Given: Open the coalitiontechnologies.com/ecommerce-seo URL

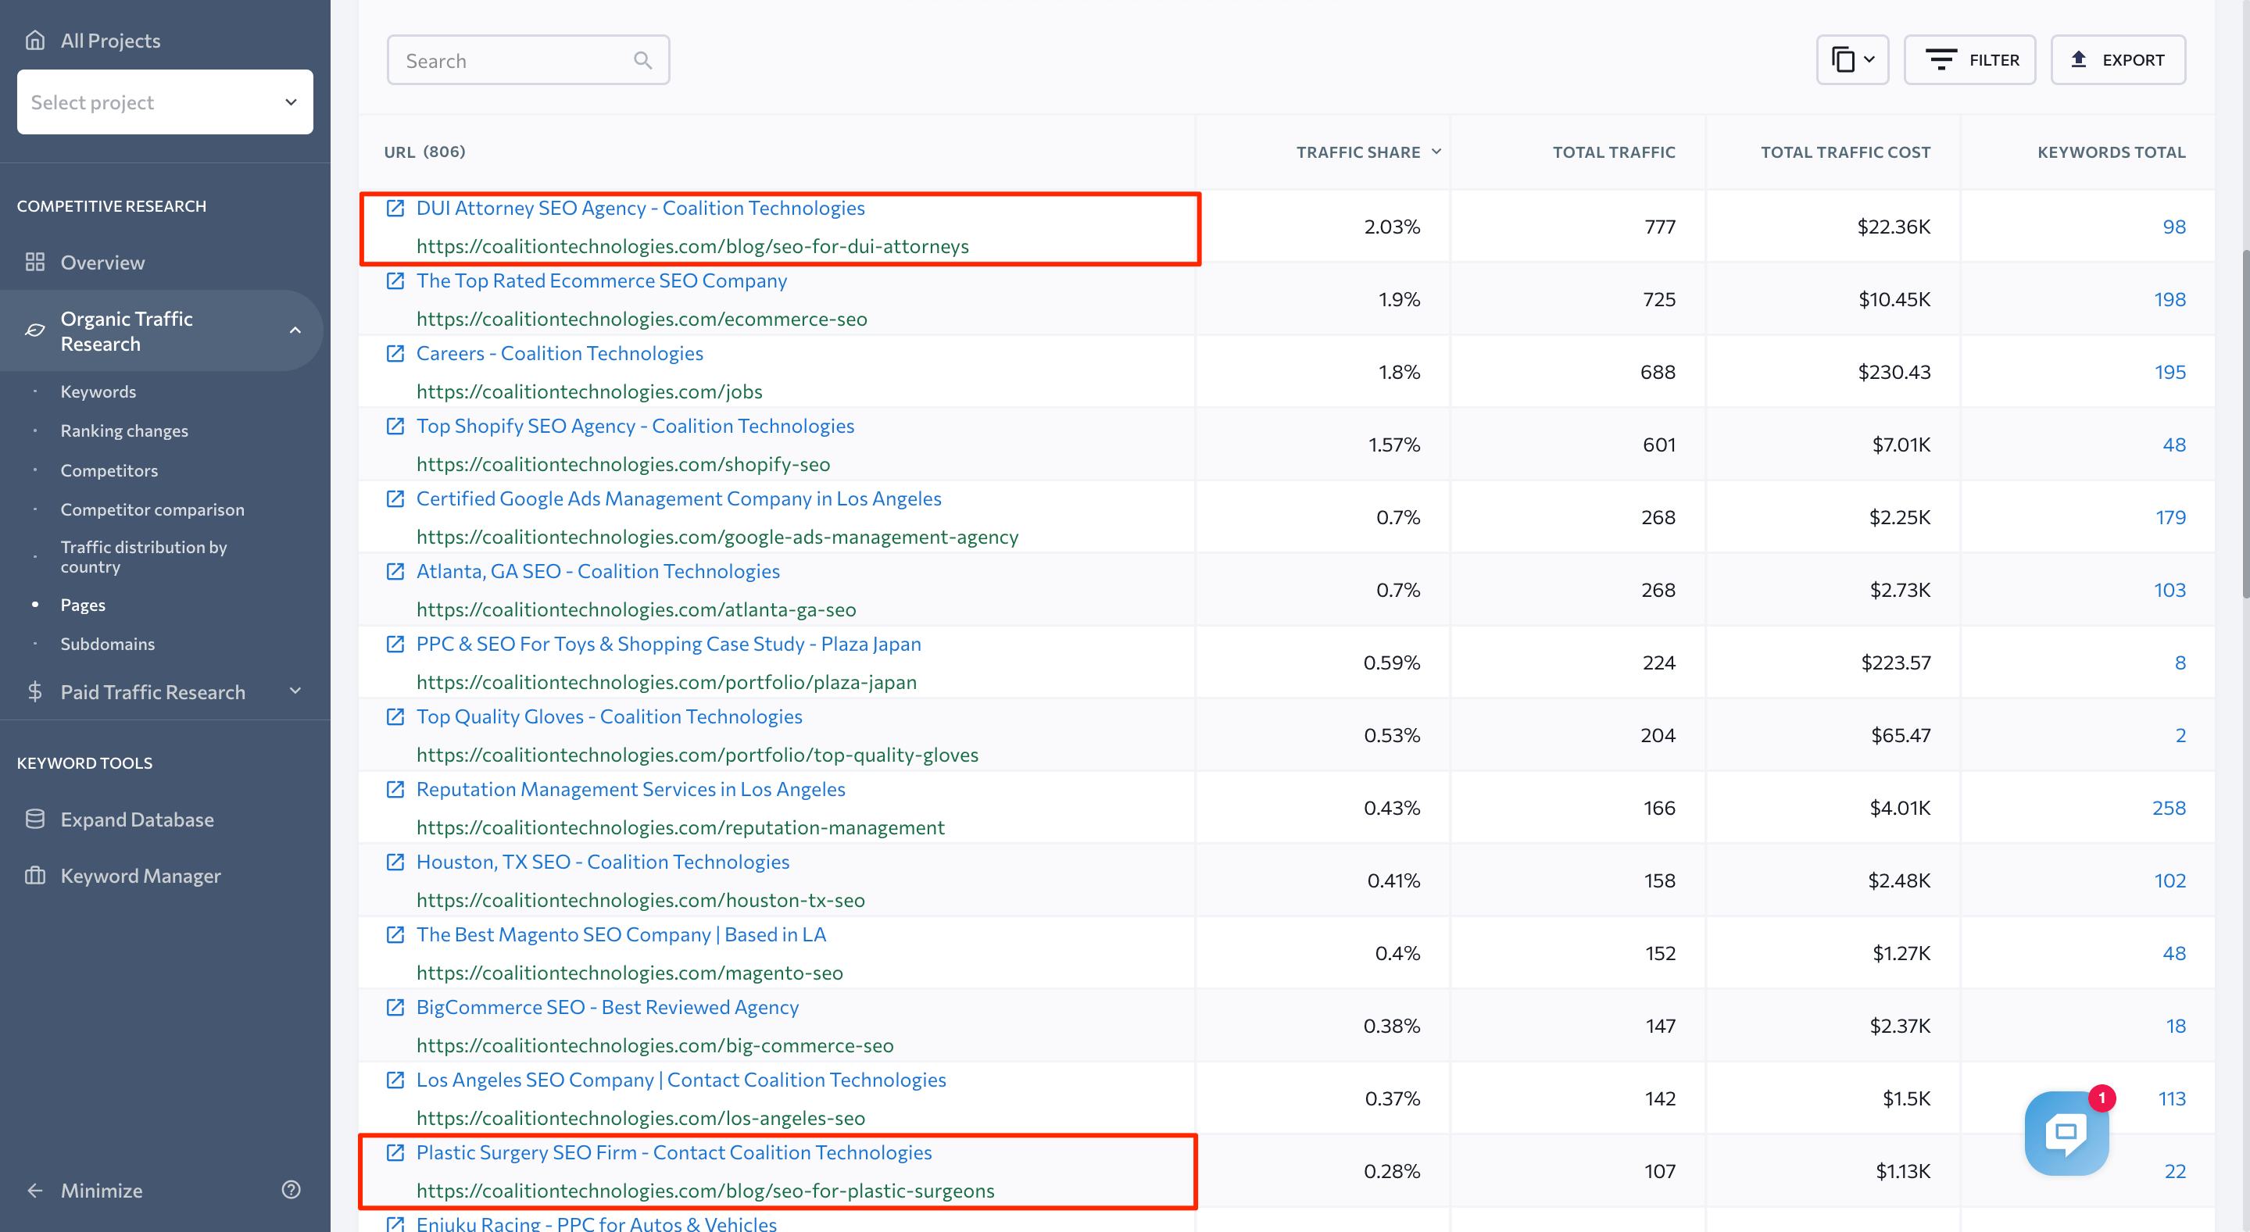Looking at the screenshot, I should (642, 319).
